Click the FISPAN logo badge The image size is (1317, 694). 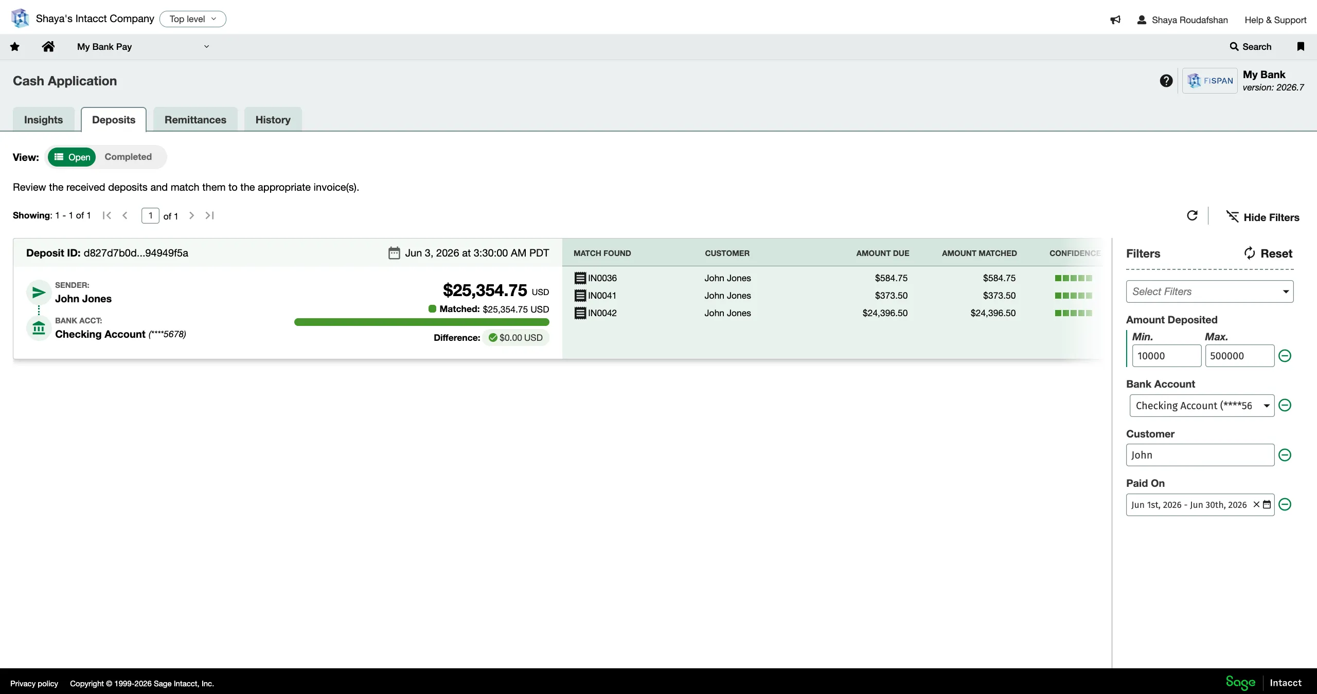[x=1210, y=81]
